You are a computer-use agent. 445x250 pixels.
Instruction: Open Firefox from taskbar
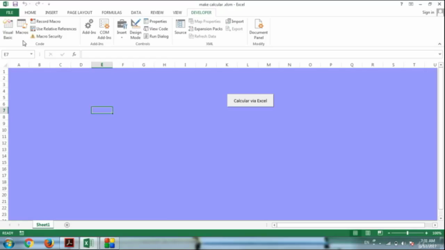pyautogui.click(x=49, y=243)
